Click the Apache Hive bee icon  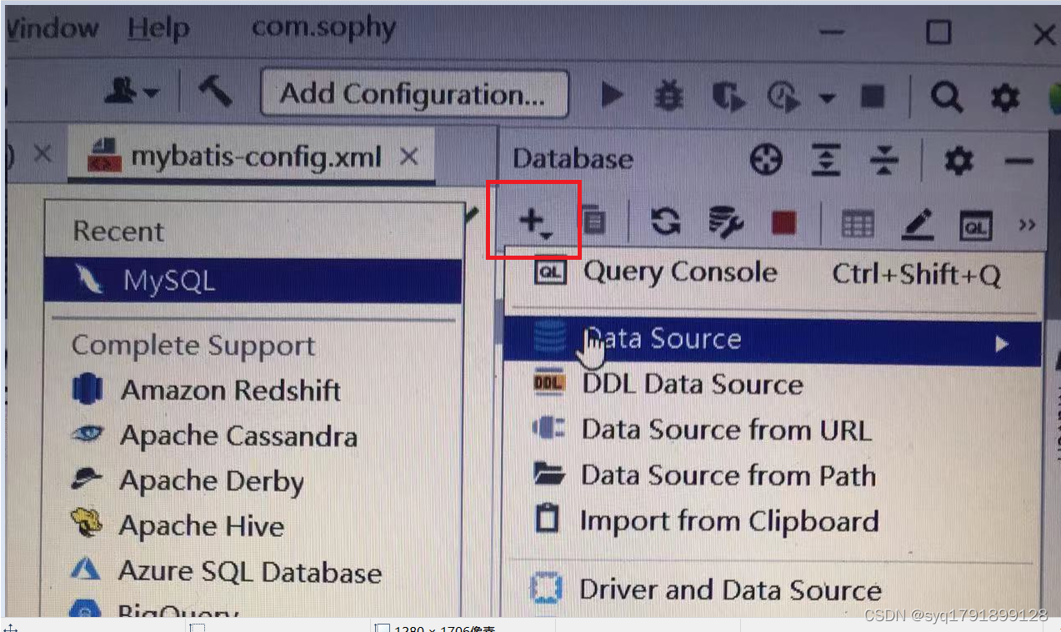(87, 524)
